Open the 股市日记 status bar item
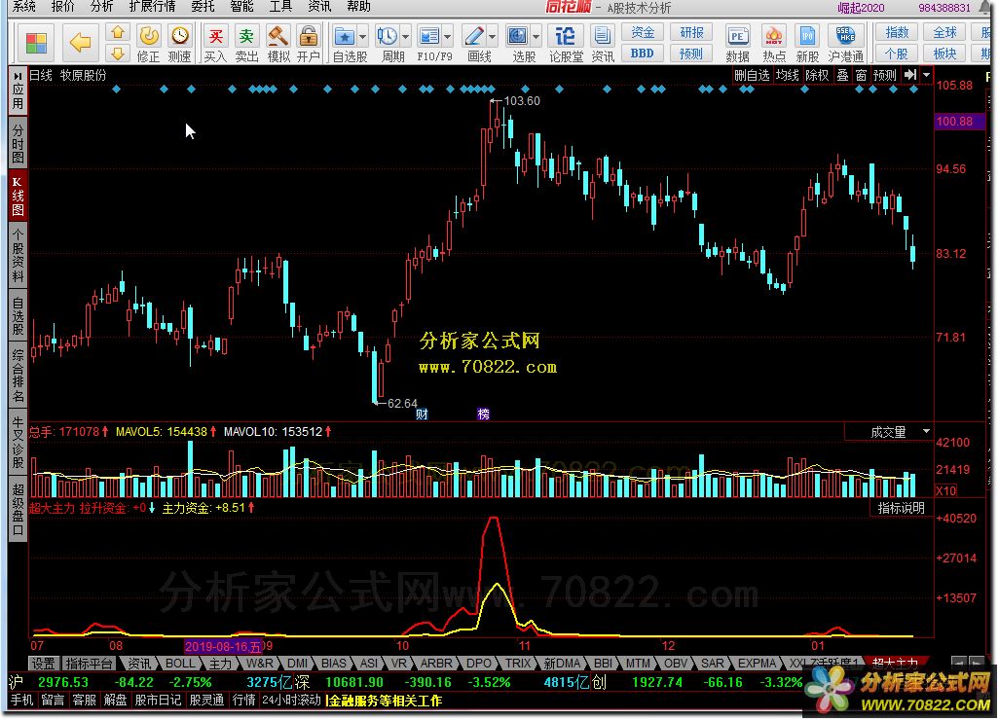Viewport: 999px width, 720px height. [x=158, y=701]
